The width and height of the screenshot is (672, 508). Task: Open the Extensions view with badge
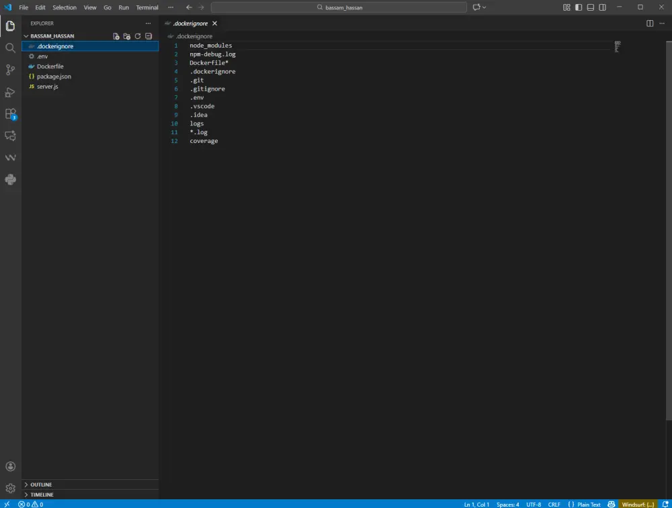[10, 114]
